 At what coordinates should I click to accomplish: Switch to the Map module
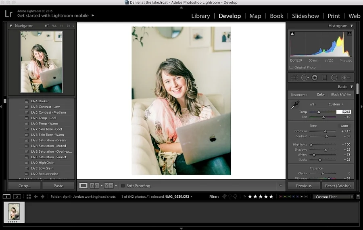[255, 16]
